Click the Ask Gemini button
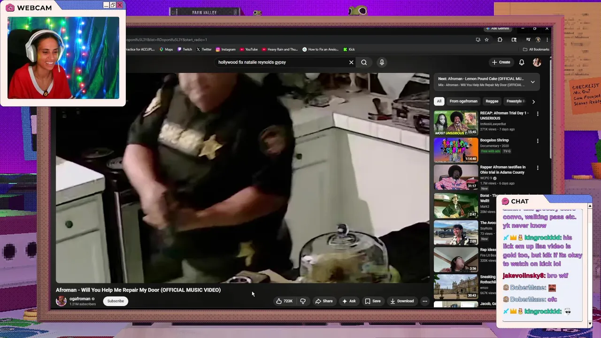Image resolution: width=601 pixels, height=338 pixels. 498,29
